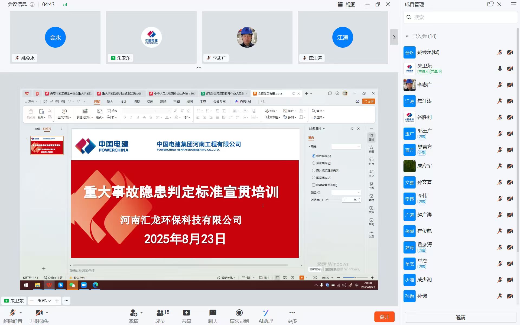Toggle 姚会永 microphone in member list
This screenshot has height=325, width=520.
click(500, 53)
